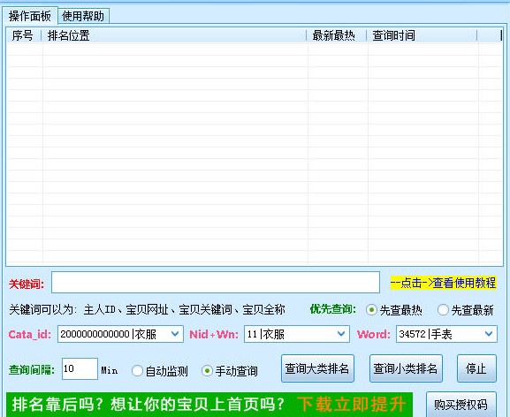The height and width of the screenshot is (417, 510).
Task: Click the Min unit label
Action: (110, 370)
